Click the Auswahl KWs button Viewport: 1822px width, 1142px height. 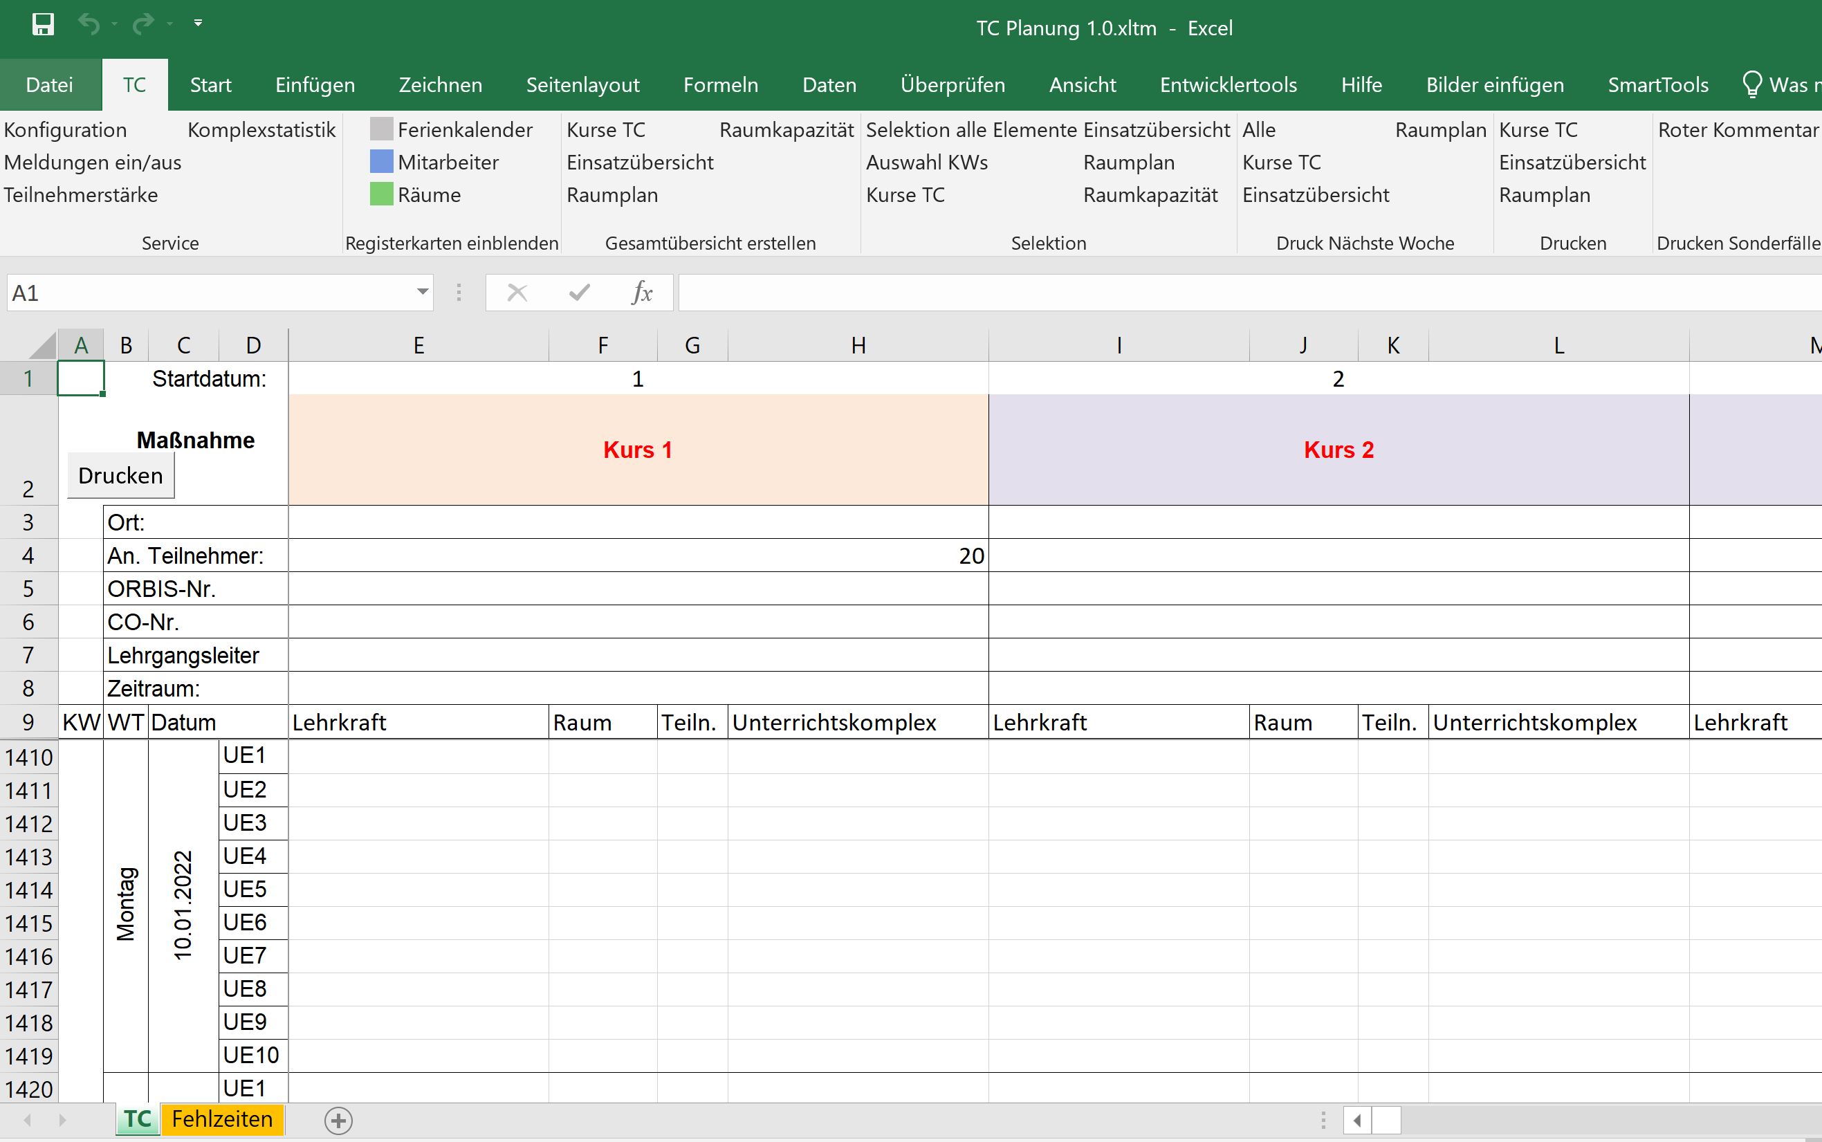926,163
